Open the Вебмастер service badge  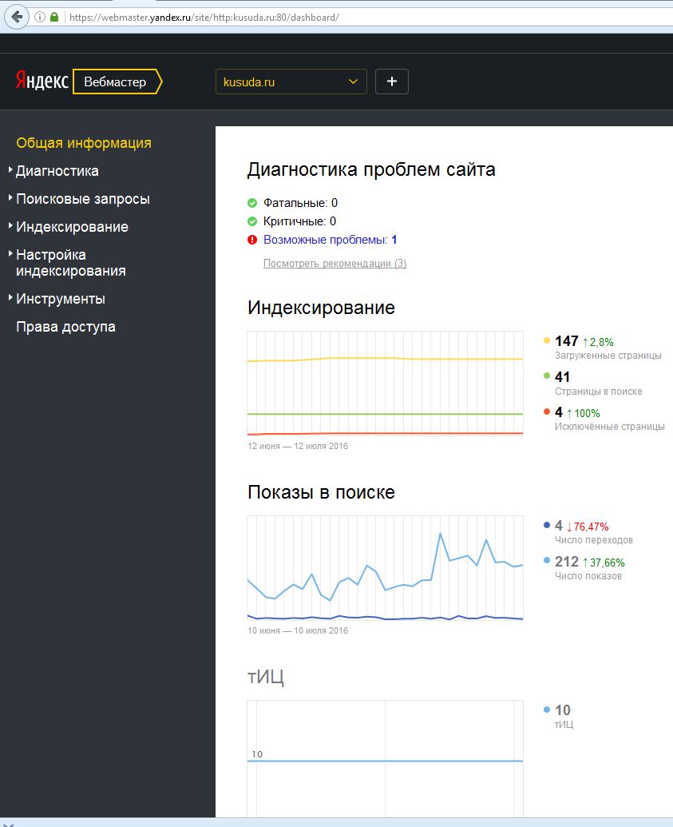tap(117, 82)
